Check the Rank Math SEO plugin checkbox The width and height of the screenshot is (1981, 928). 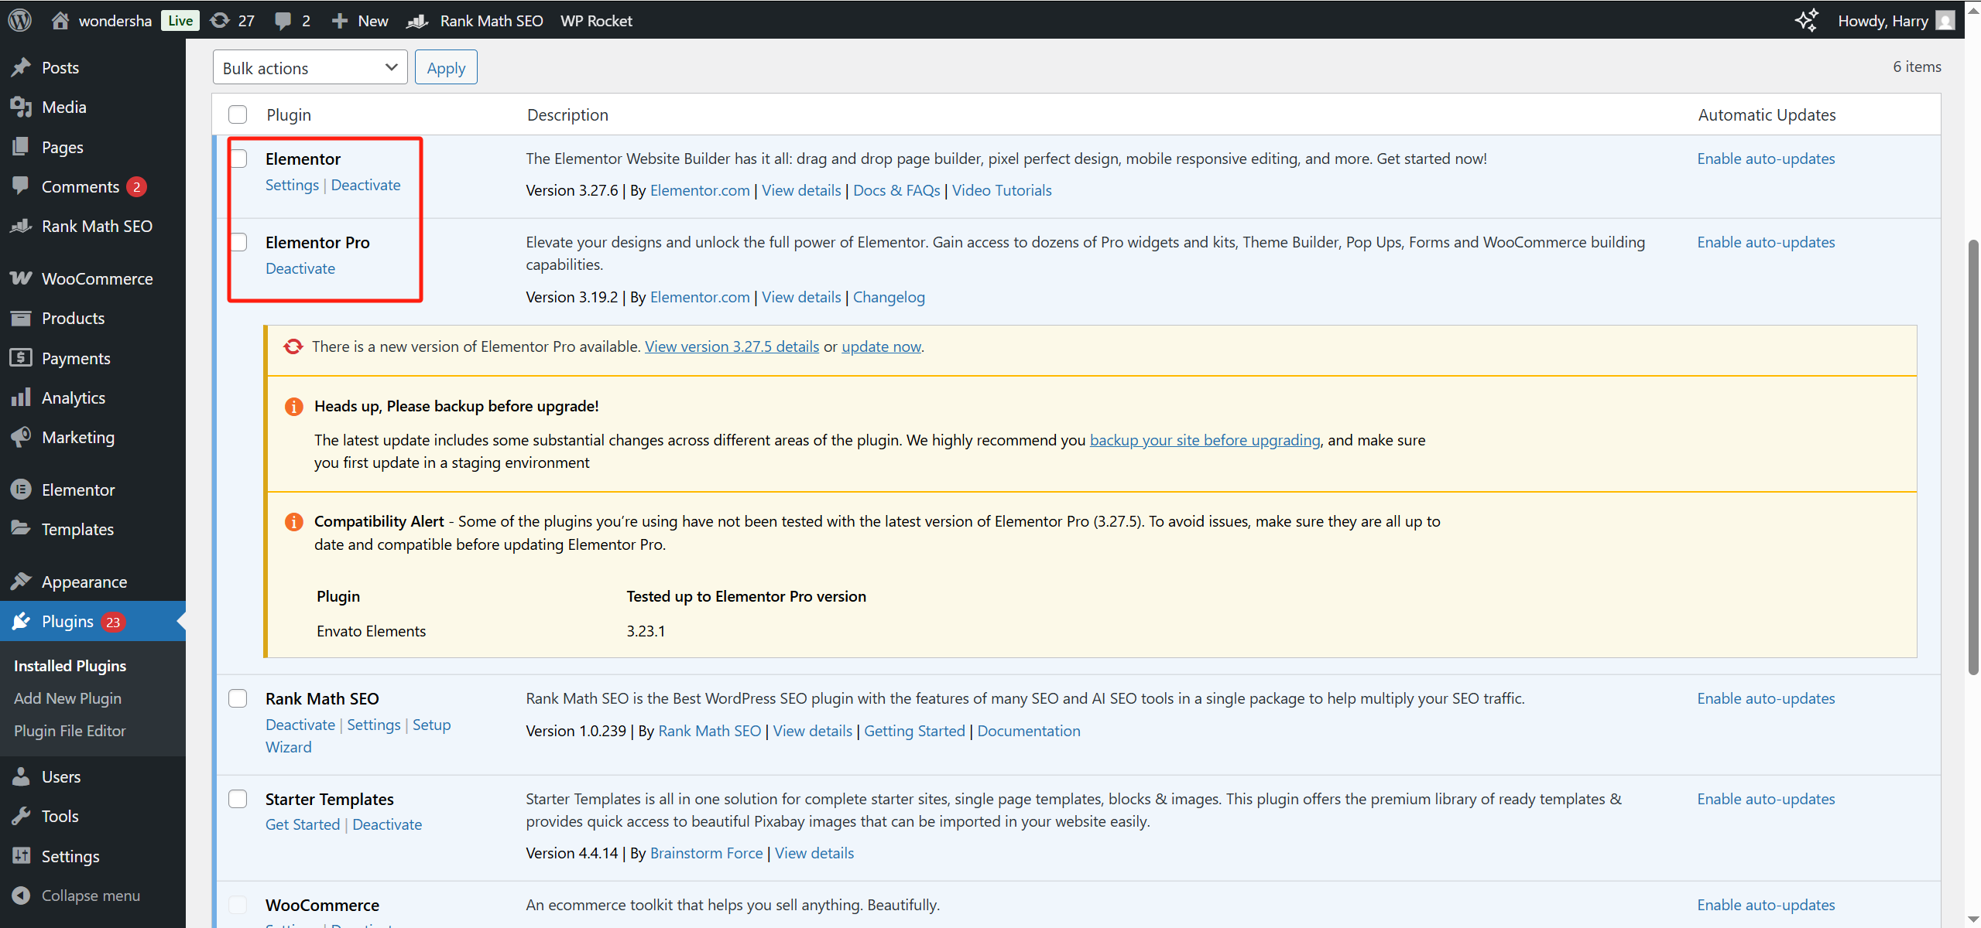238,698
